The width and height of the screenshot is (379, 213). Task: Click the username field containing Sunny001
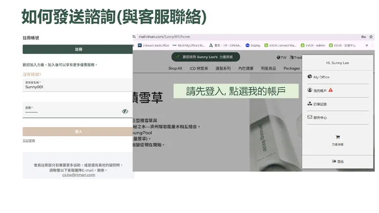coord(77,85)
